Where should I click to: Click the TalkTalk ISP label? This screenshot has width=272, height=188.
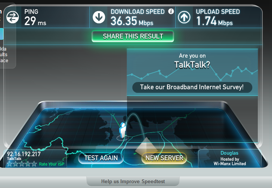pos(14,159)
